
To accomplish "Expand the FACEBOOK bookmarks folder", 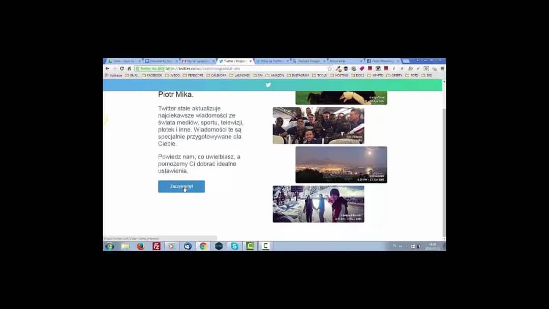I will point(152,75).
